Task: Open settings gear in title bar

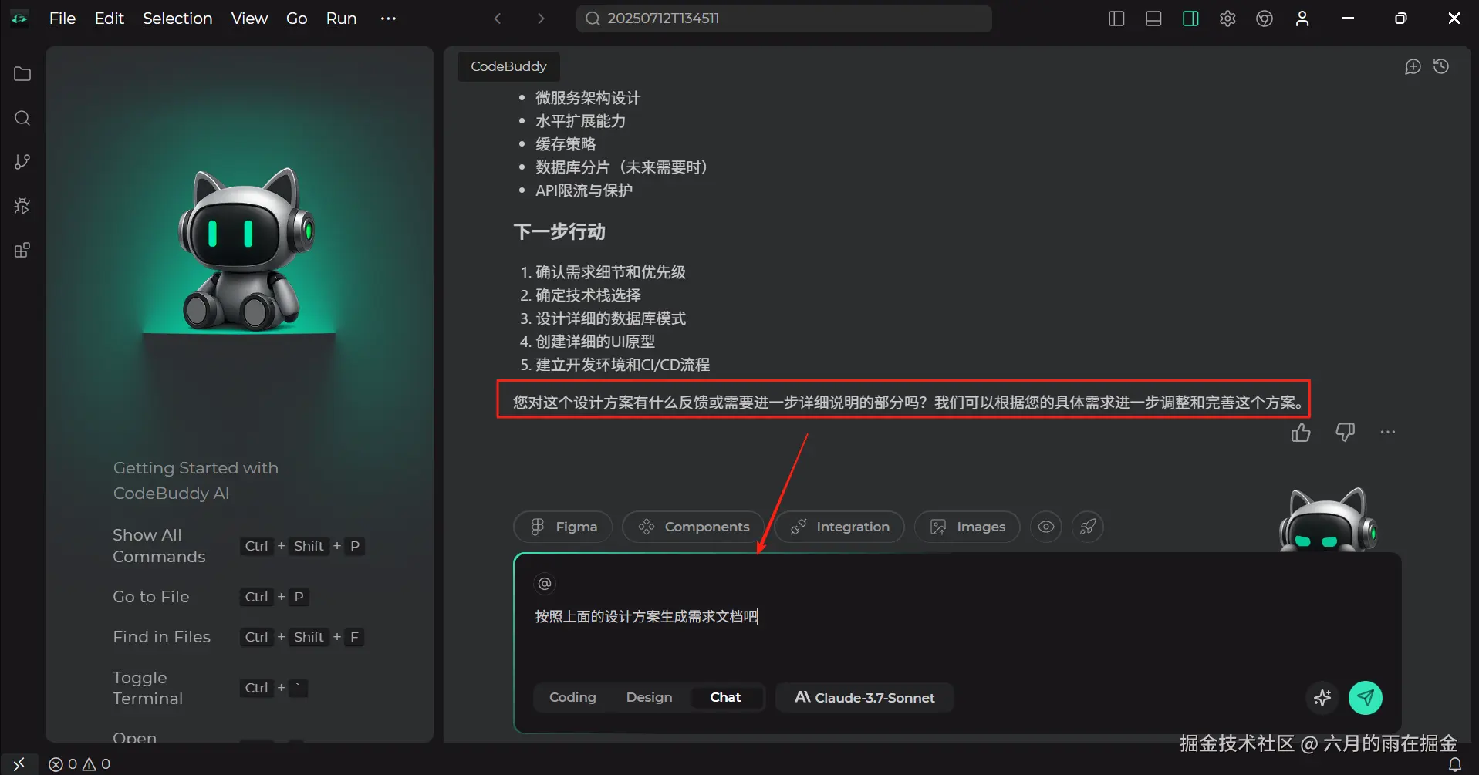Action: [x=1227, y=19]
